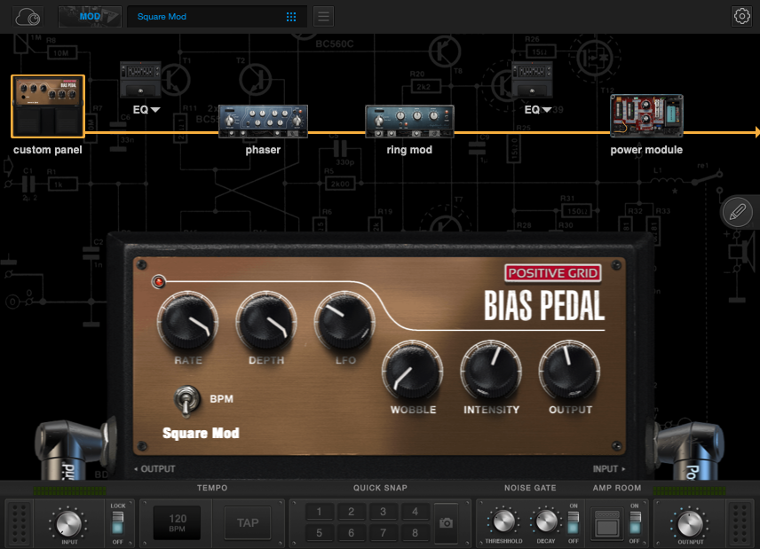Click the red pedal power LED
The height and width of the screenshot is (549, 760).
pyautogui.click(x=159, y=282)
